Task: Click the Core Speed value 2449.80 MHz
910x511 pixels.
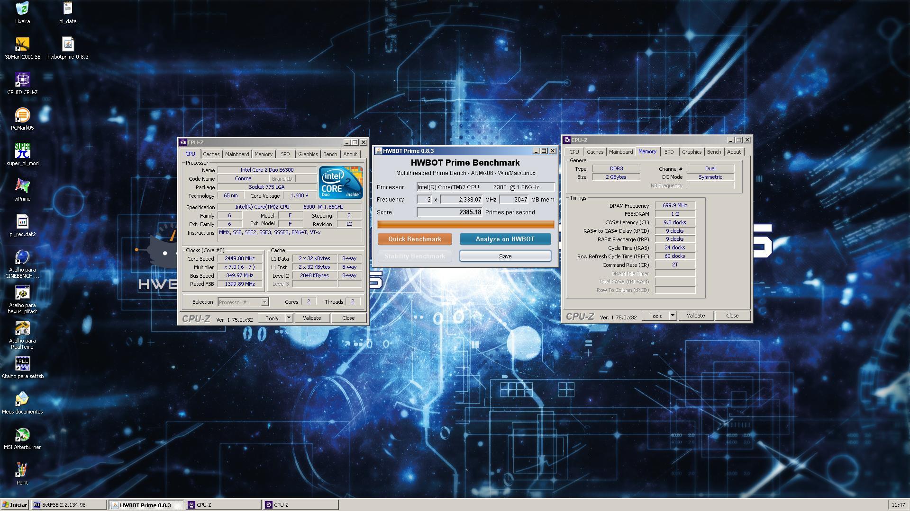Action: click(x=239, y=259)
